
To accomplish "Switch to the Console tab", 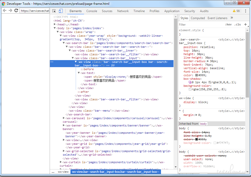I will (92, 11).
